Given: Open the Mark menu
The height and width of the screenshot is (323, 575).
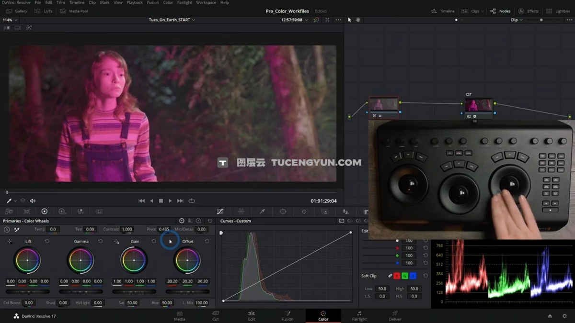Looking at the screenshot, I should [x=104, y=2].
